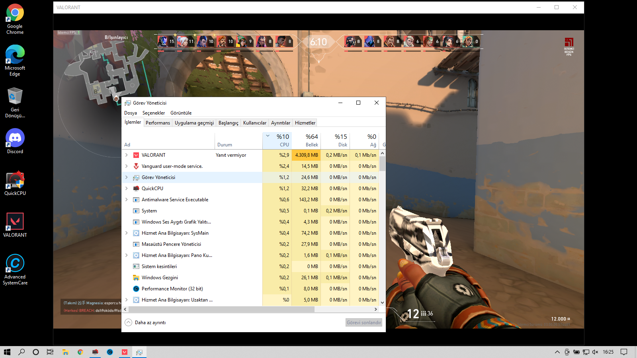Open File Explorer from the taskbar
The width and height of the screenshot is (637, 358).
(x=66, y=352)
